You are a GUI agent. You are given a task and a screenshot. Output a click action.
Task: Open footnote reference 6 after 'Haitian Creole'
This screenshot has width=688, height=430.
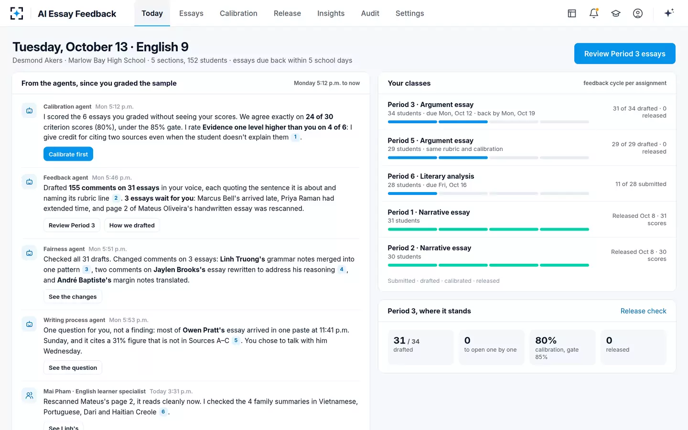pos(163,412)
